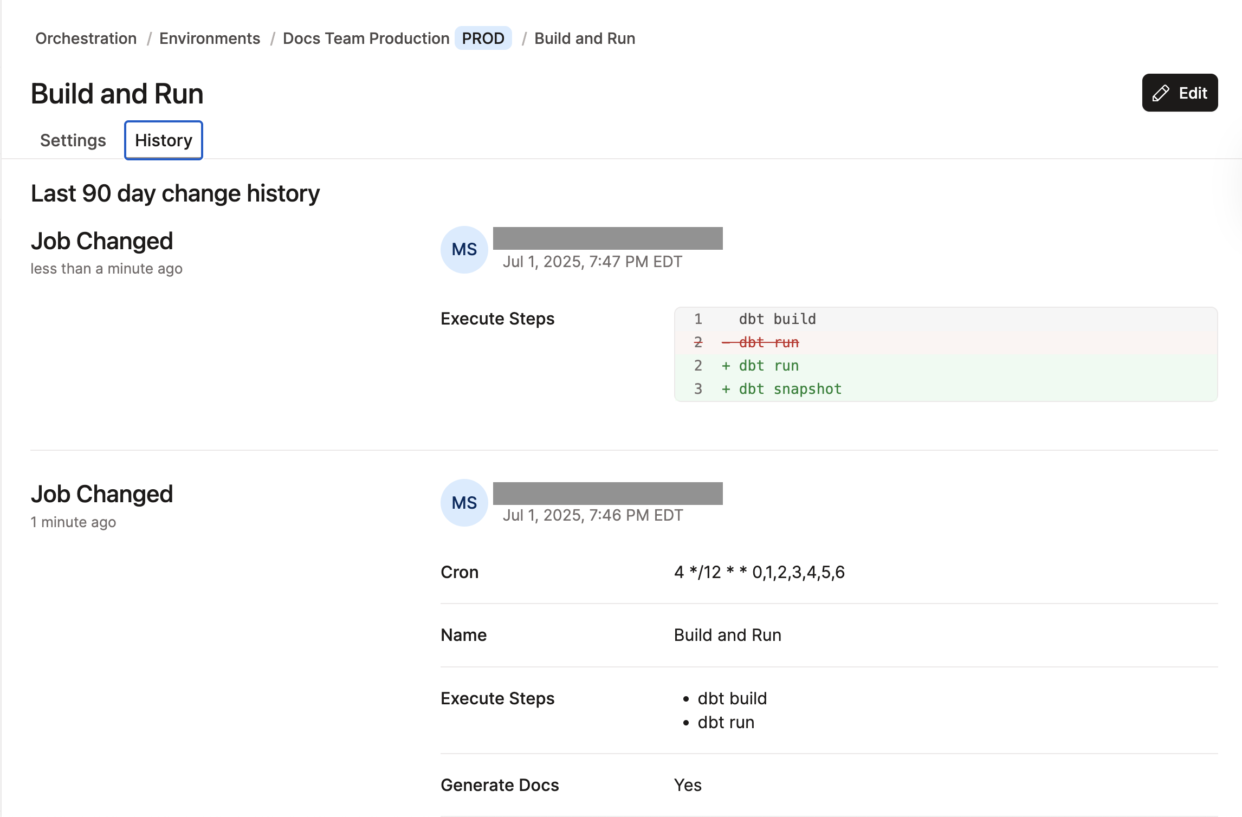Click the Edit button
The width and height of the screenshot is (1242, 817).
tap(1180, 93)
